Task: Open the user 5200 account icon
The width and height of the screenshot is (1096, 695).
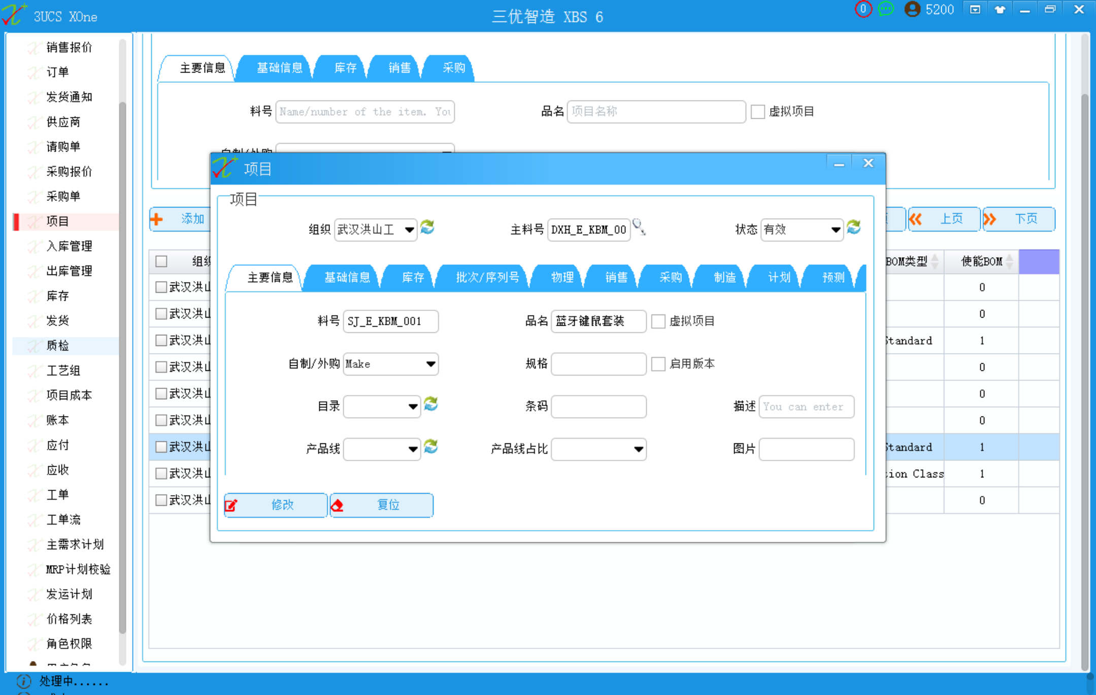Action: click(912, 9)
